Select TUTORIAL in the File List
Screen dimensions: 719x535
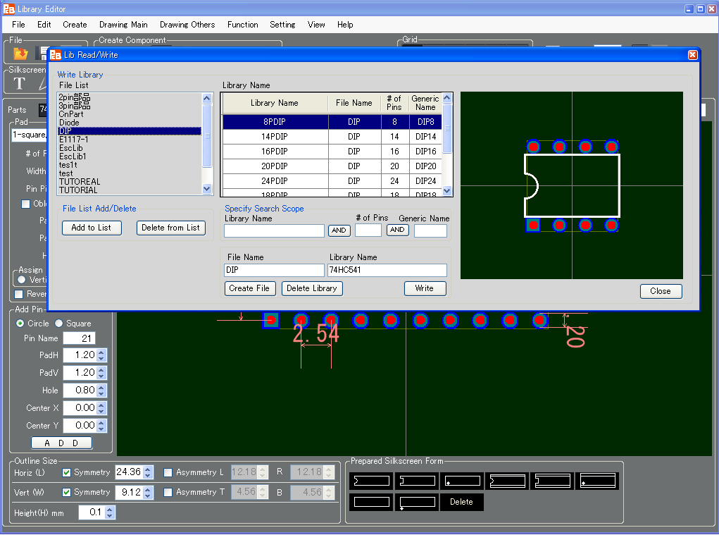[130, 190]
